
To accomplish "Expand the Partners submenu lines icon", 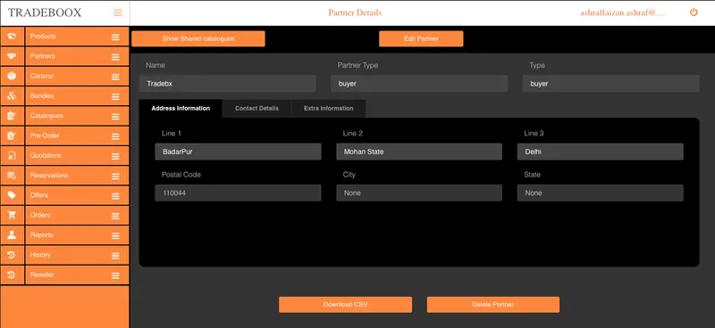I will pos(115,57).
